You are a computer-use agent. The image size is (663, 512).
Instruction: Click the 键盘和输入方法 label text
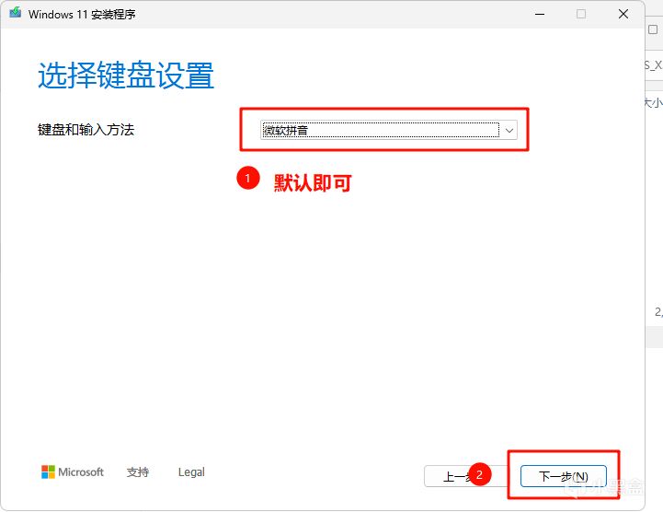pyautogui.click(x=86, y=129)
